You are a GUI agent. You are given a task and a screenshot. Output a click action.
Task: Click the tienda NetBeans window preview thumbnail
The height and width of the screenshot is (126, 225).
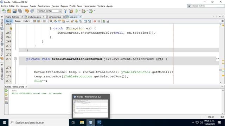tap(91, 108)
